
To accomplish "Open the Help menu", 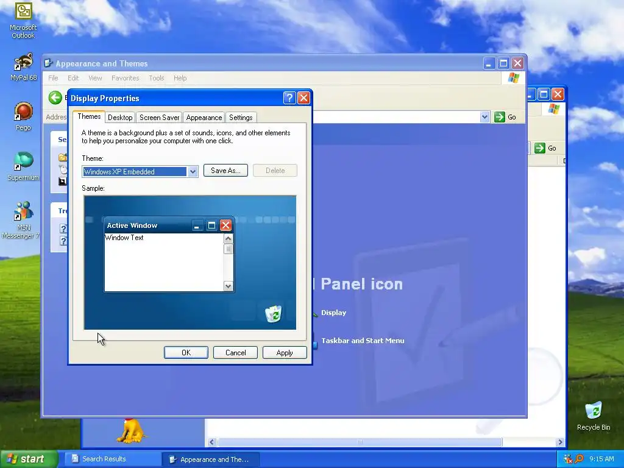I will (180, 78).
